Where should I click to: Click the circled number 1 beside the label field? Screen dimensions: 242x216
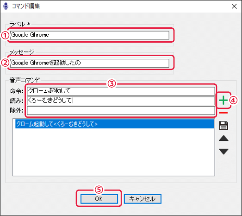point(5,35)
